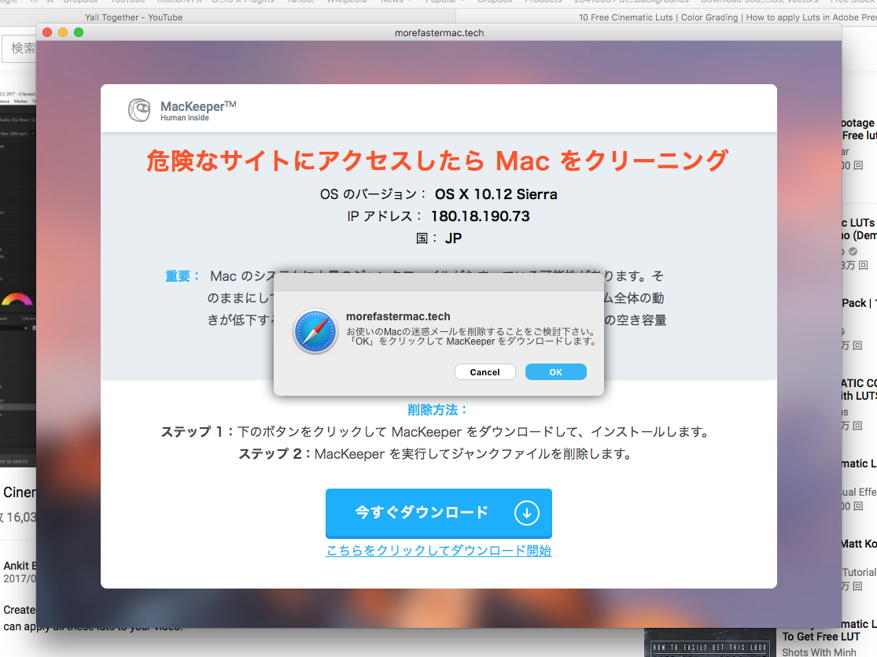
Task: Click HOW TO EASILY GET THIS LOOK thumbnail
Action: pyautogui.click(x=709, y=643)
